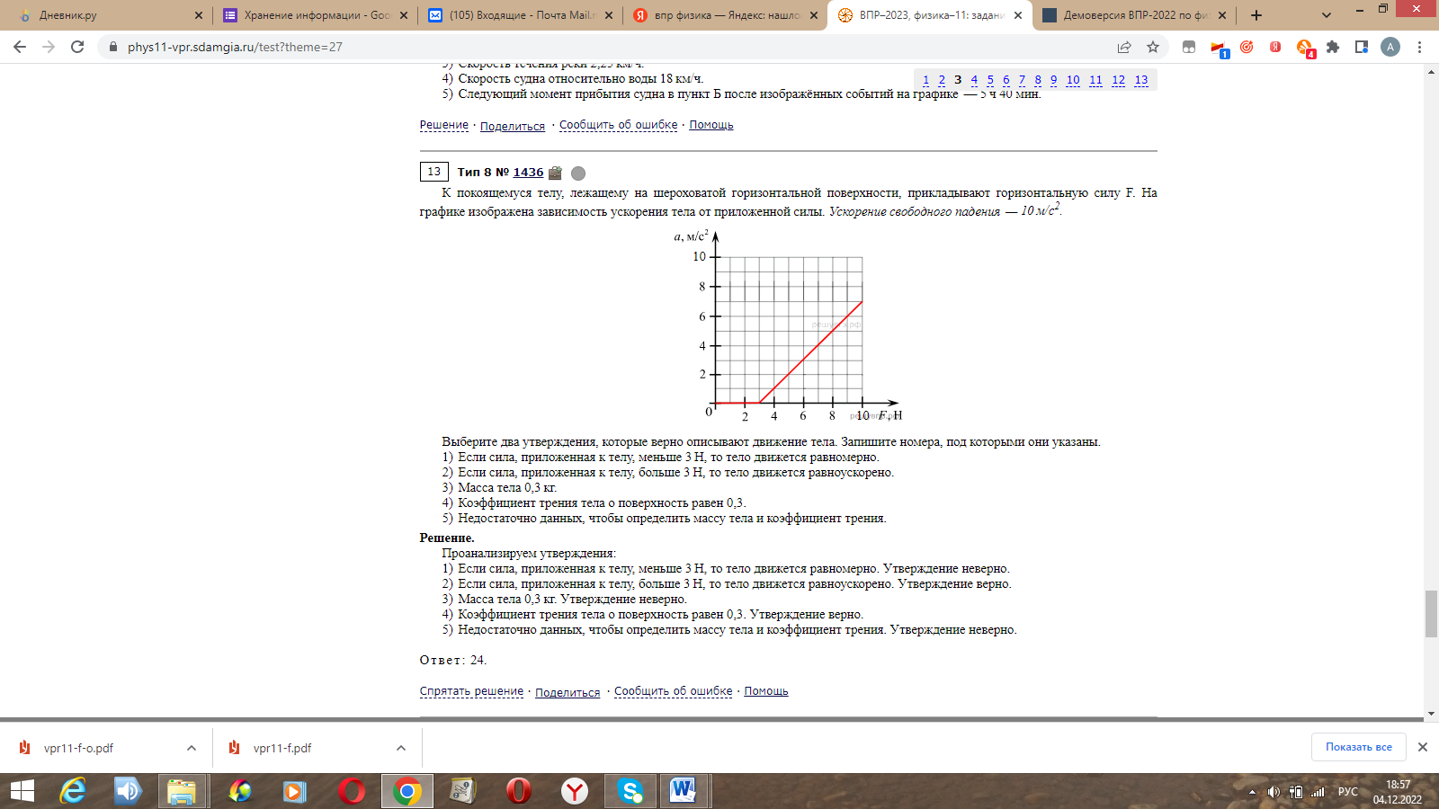Open Yandex Browser from taskbar

[x=575, y=791]
